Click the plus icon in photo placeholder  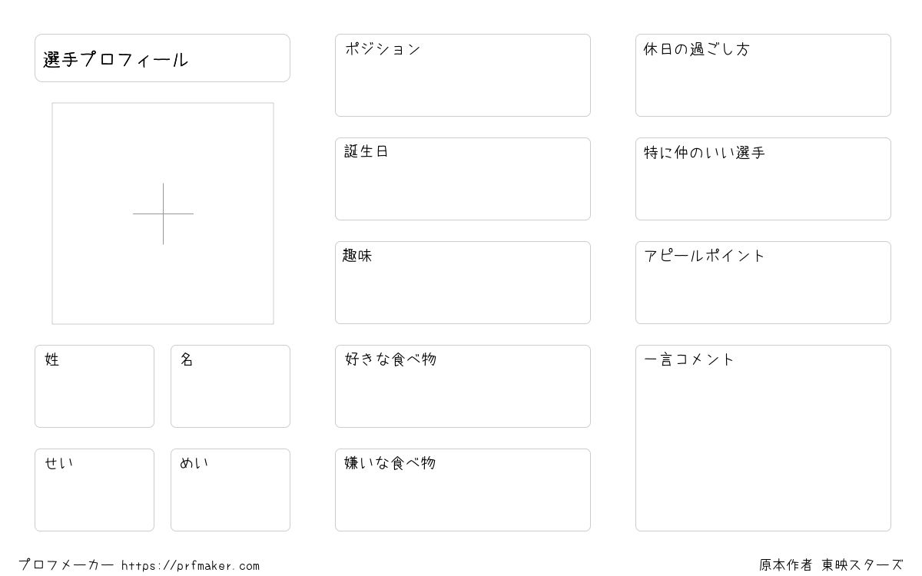(163, 214)
